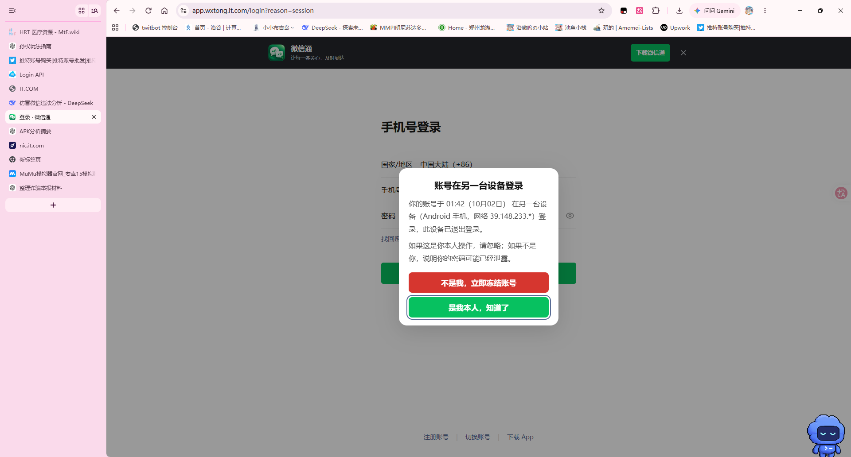The width and height of the screenshot is (851, 457).
Task: Click the 下载微信通 button
Action: point(650,53)
